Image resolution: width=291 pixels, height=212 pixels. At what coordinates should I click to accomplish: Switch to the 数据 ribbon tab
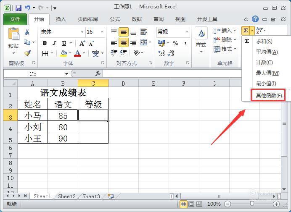[x=137, y=19]
